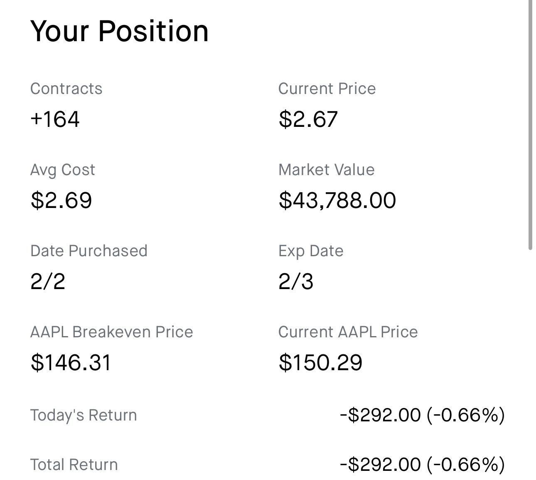
Task: Click the "Your Position" heading
Action: 119,31
